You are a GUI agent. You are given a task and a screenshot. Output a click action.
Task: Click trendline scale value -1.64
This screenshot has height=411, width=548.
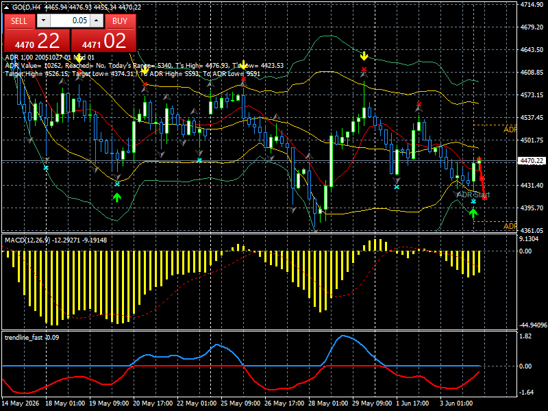click(x=526, y=393)
